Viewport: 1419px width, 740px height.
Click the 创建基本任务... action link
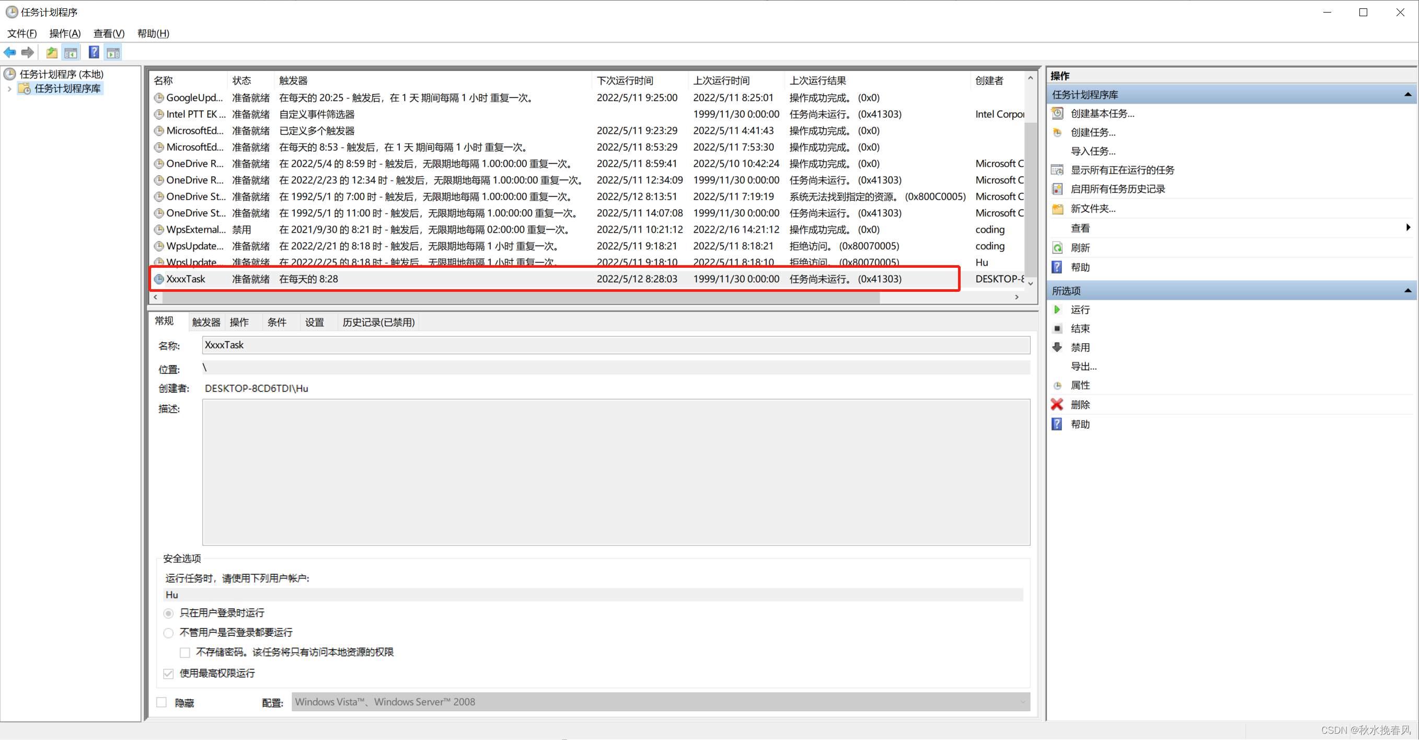(1102, 113)
